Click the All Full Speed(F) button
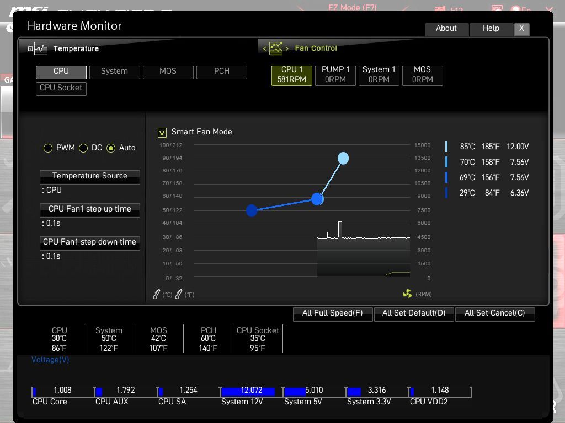This screenshot has width=565, height=423. point(333,313)
